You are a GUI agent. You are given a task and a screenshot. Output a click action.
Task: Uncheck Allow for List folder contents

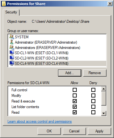[x=75, y=107]
